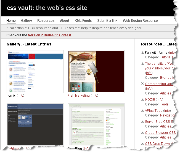Click arrow icon beside APlus Tabs
The width and height of the screenshot is (180, 152).
[142, 110]
